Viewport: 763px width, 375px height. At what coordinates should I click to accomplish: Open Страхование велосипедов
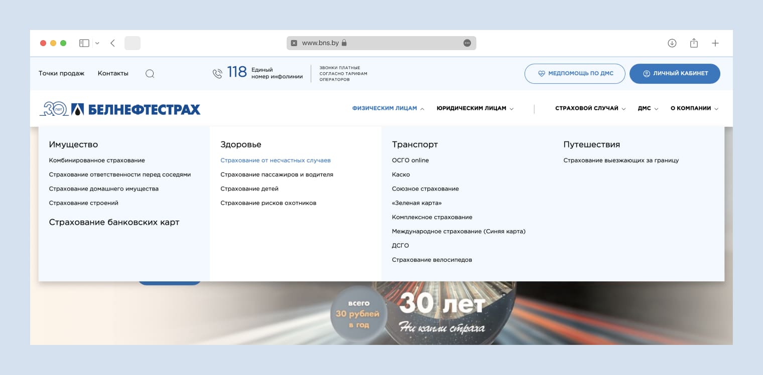432,260
